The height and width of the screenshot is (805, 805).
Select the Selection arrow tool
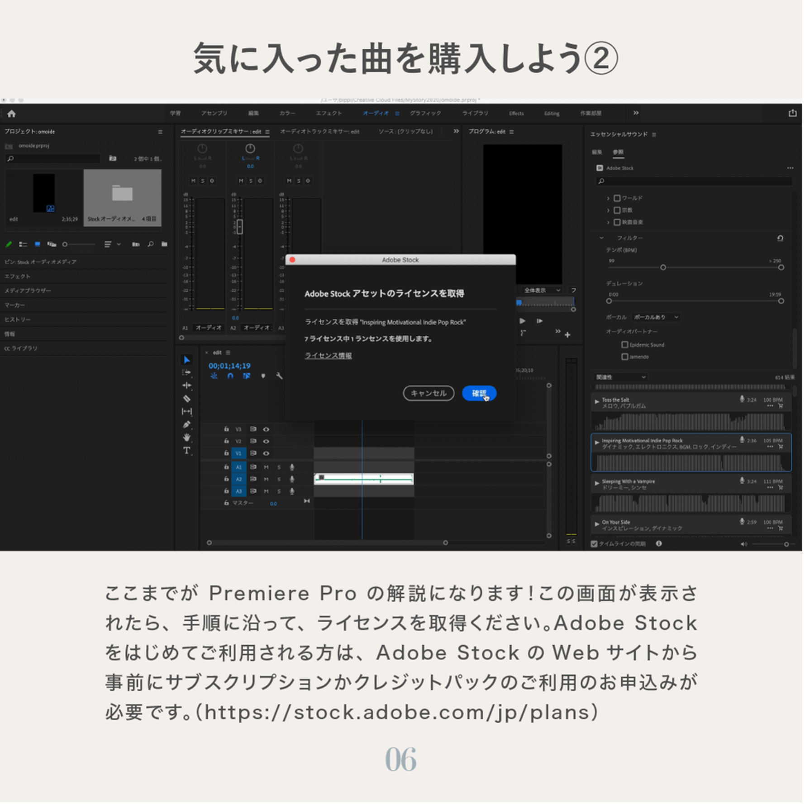pos(187,361)
